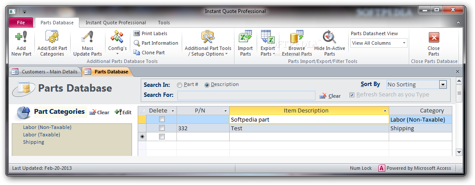This screenshot has width=475, height=185.
Task: Click the Print Labels icon
Action: [x=137, y=33]
